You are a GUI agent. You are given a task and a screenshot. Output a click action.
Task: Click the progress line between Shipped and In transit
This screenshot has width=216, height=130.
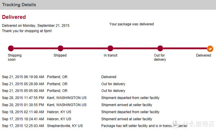pos(85,48)
